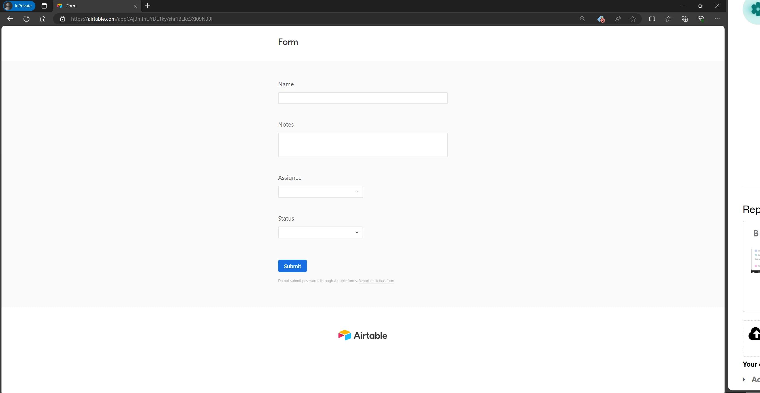Open the Favorites list
760x393 pixels.
click(668, 19)
